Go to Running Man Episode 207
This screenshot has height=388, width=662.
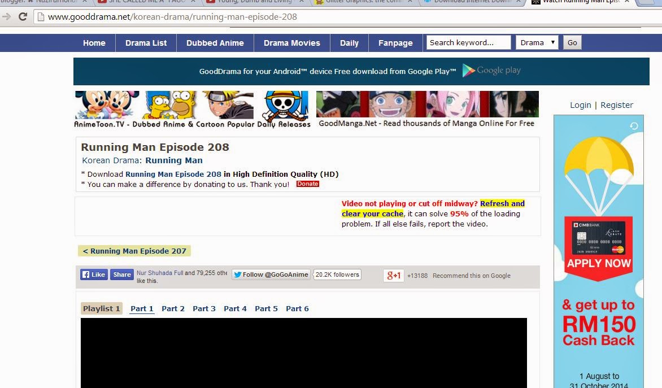[134, 251]
